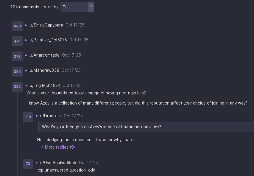Expand u/SmugCapybara's collapsed comment
The width and height of the screenshot is (254, 176).
[x=26, y=25]
